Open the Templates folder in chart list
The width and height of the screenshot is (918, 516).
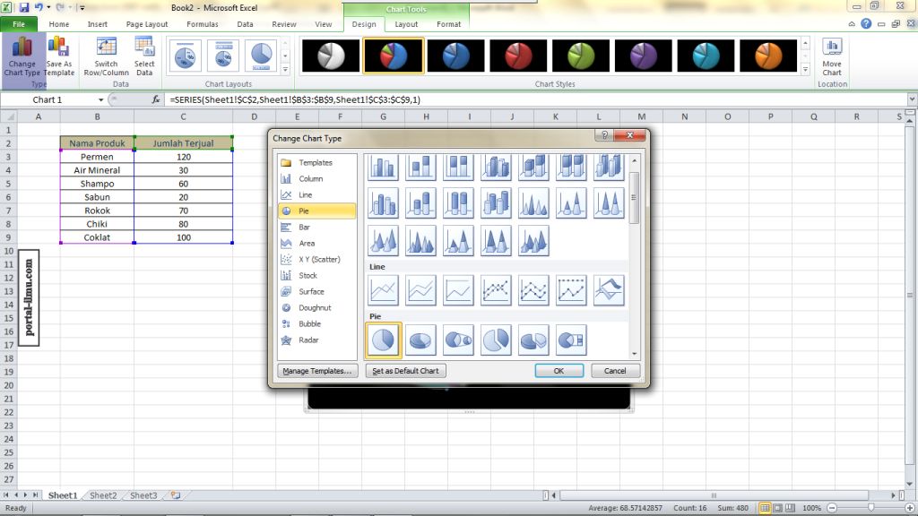(x=316, y=163)
